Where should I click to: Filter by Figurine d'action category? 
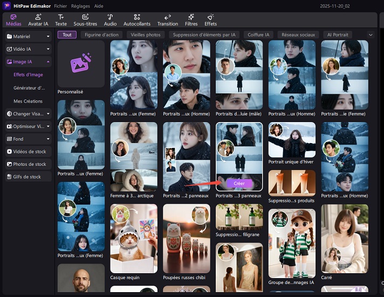tap(102, 35)
